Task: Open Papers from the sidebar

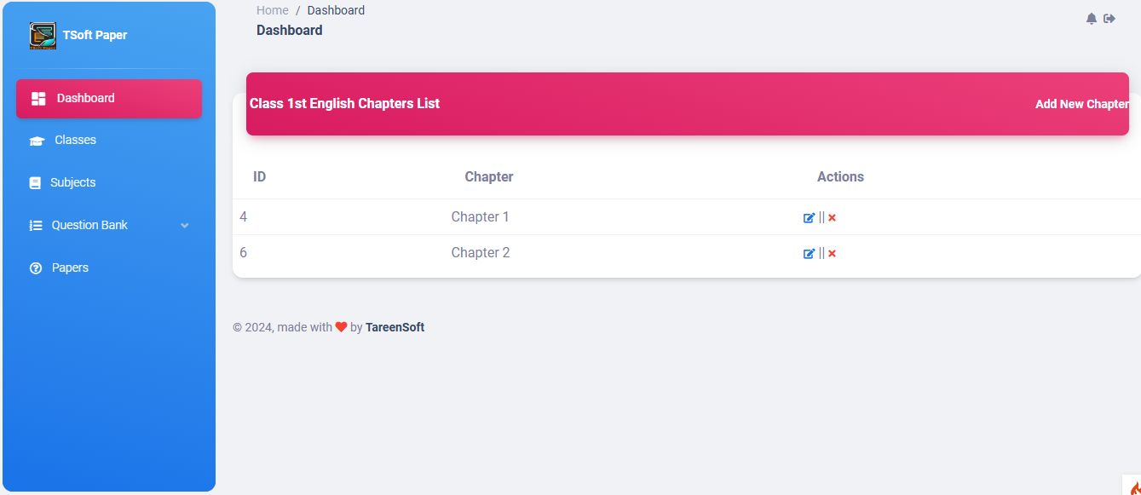Action: pyautogui.click(x=70, y=268)
